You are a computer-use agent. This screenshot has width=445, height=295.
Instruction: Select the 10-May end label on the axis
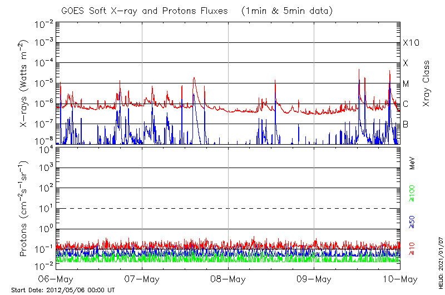tap(399, 279)
